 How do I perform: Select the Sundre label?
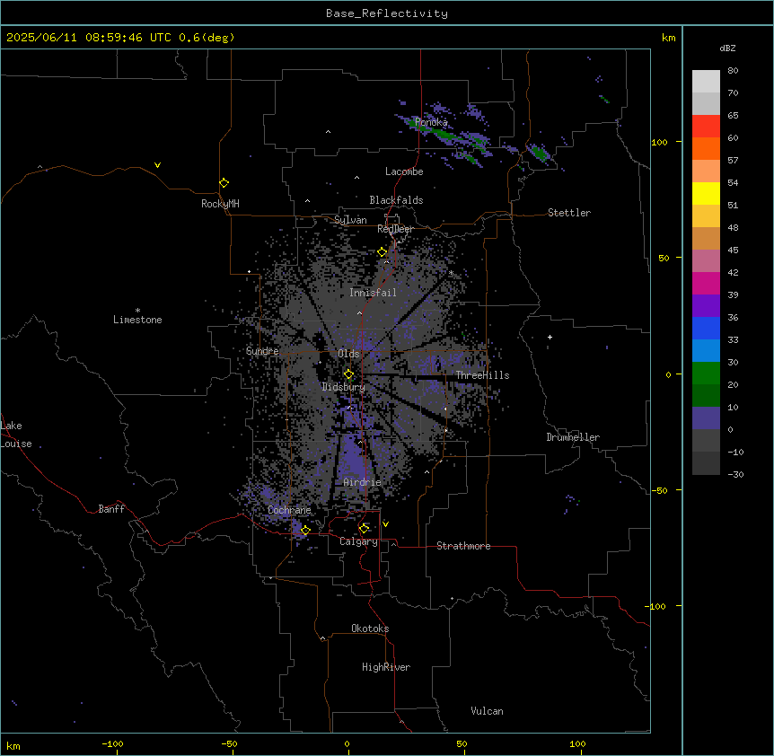(262, 351)
